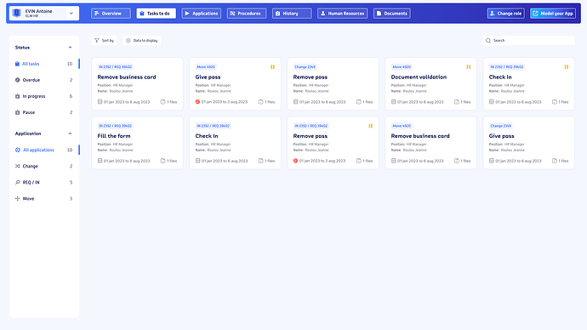Image resolution: width=587 pixels, height=330 pixels.
Task: Open the Document validation task title
Action: tap(419, 77)
